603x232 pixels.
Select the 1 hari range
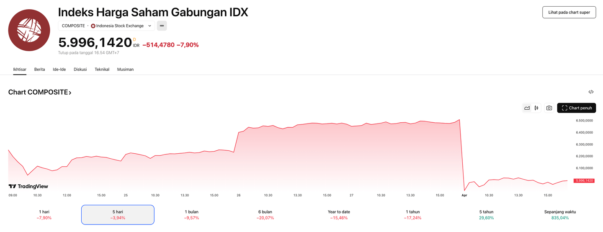[x=44, y=215]
